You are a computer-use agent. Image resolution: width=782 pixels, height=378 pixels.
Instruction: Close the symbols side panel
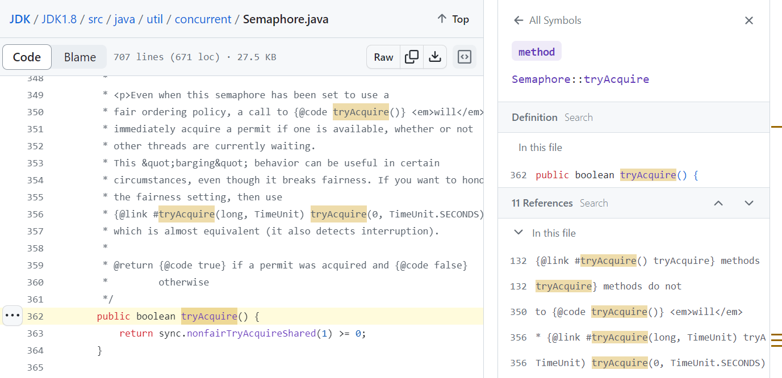tap(748, 20)
